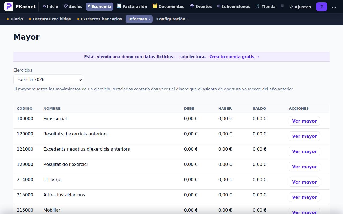Open Facturación via the invoice icon
This screenshot has height=214, width=343.
click(x=119, y=6)
